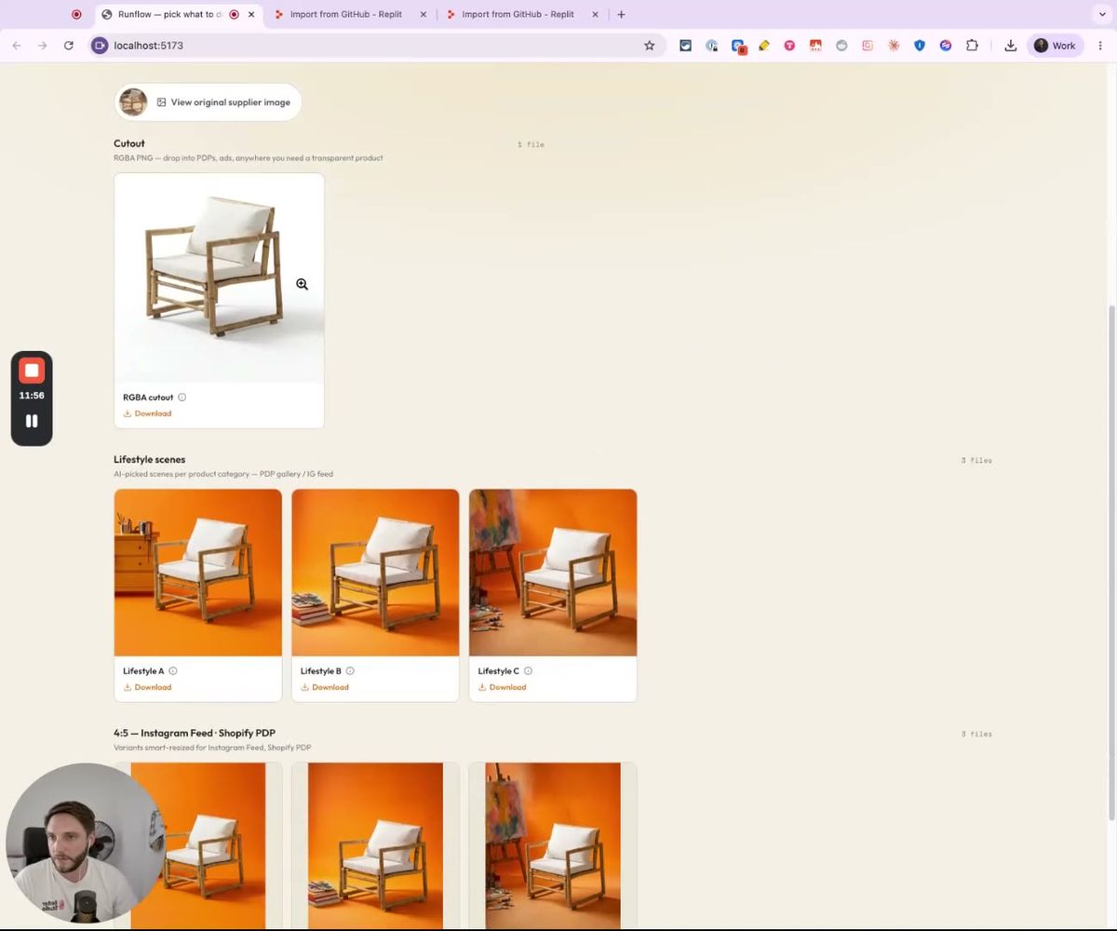Screen dimensions: 1117x931
Task: Open the Lifestyle B scene thumbnail
Action: tap(375, 573)
